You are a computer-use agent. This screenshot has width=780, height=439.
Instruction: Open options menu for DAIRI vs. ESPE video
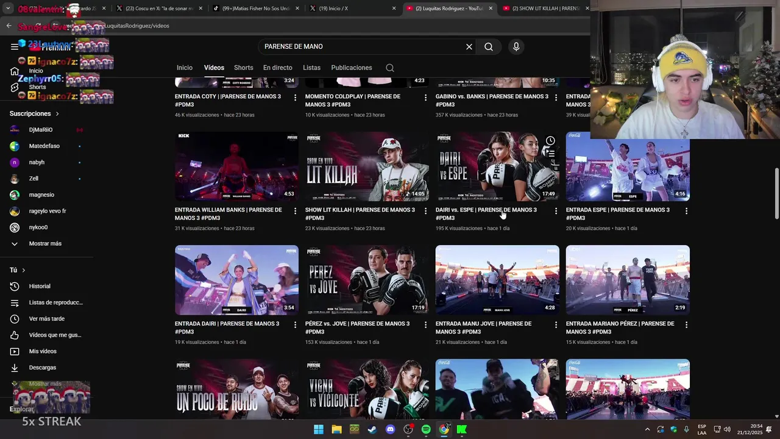point(556,211)
